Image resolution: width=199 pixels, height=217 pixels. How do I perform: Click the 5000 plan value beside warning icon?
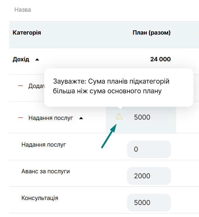pos(142,118)
